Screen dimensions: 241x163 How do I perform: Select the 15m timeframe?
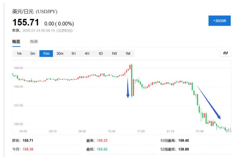pos(46,53)
